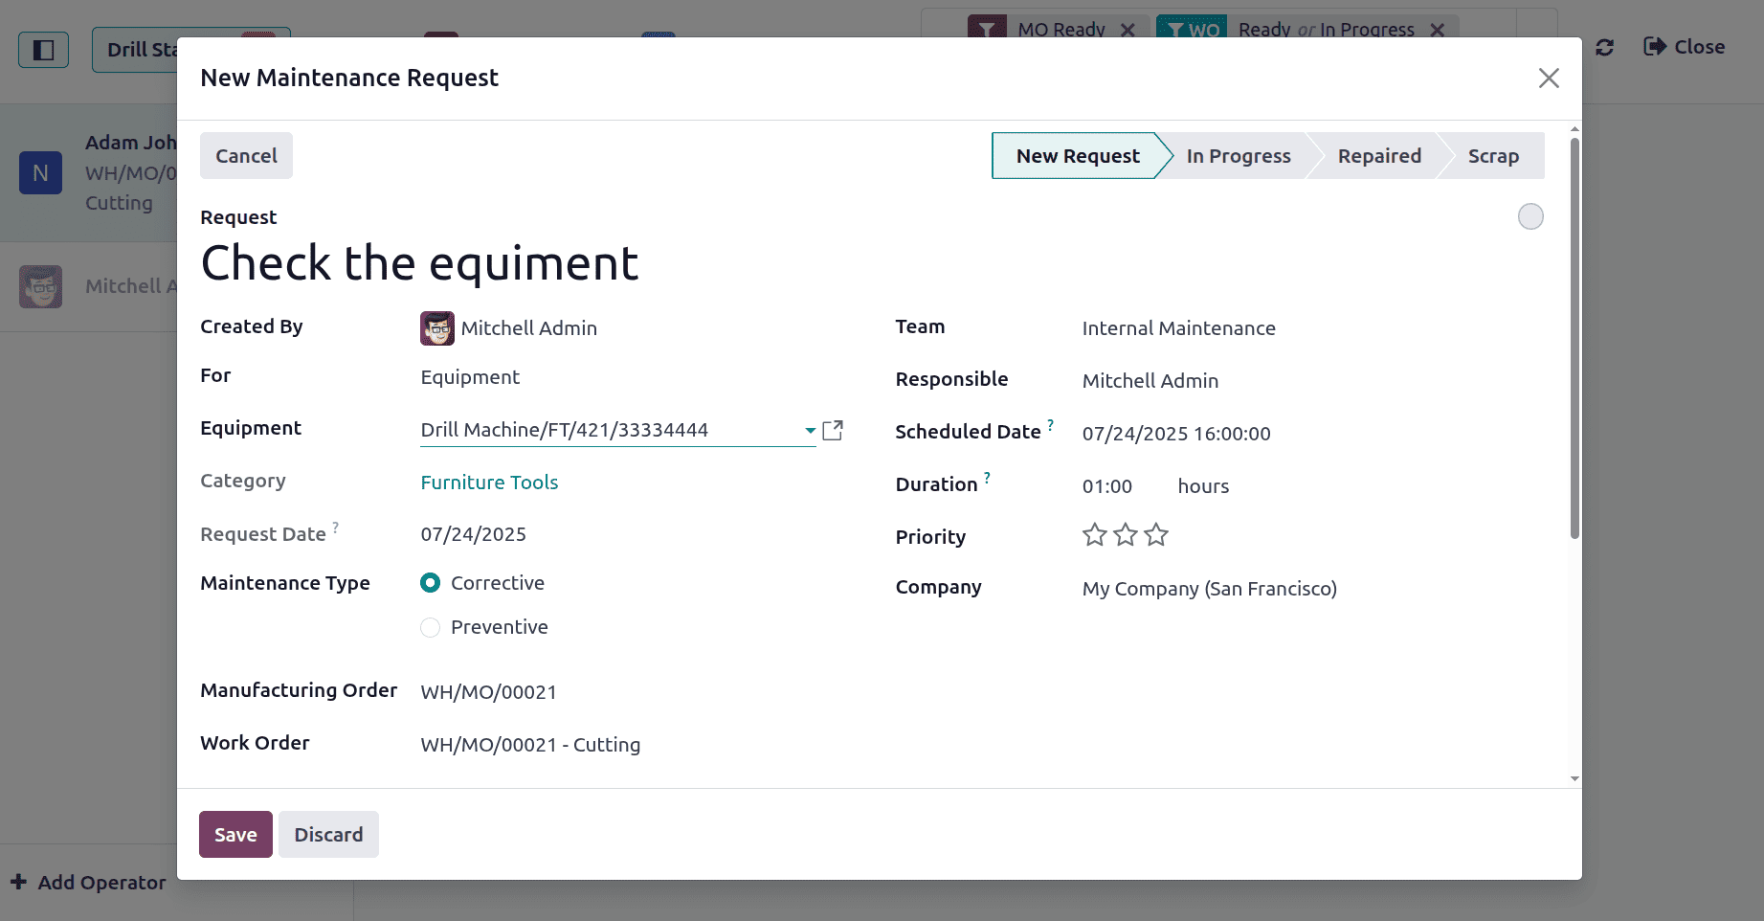Set priority to three stars
Viewport: 1764px width, 921px height.
[x=1156, y=535]
